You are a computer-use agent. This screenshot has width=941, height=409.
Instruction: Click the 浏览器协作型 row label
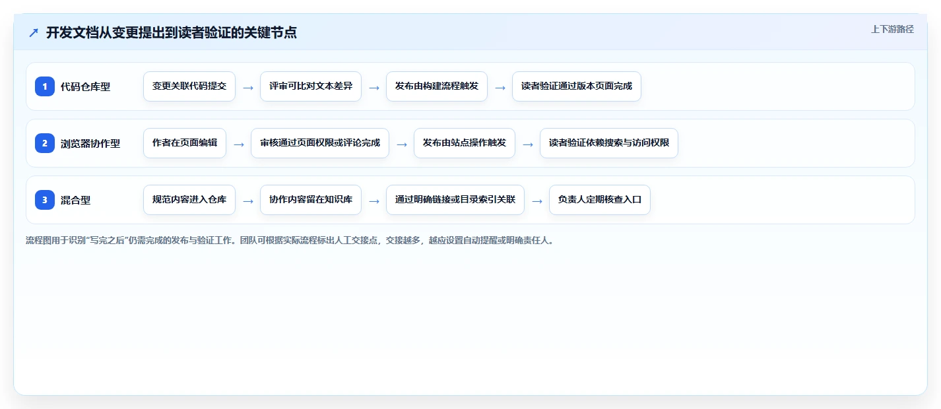(x=90, y=143)
